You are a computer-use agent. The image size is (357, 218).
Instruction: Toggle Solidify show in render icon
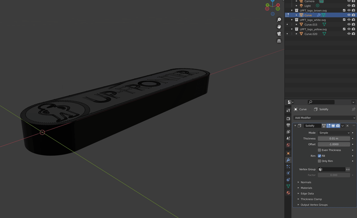[x=338, y=126]
